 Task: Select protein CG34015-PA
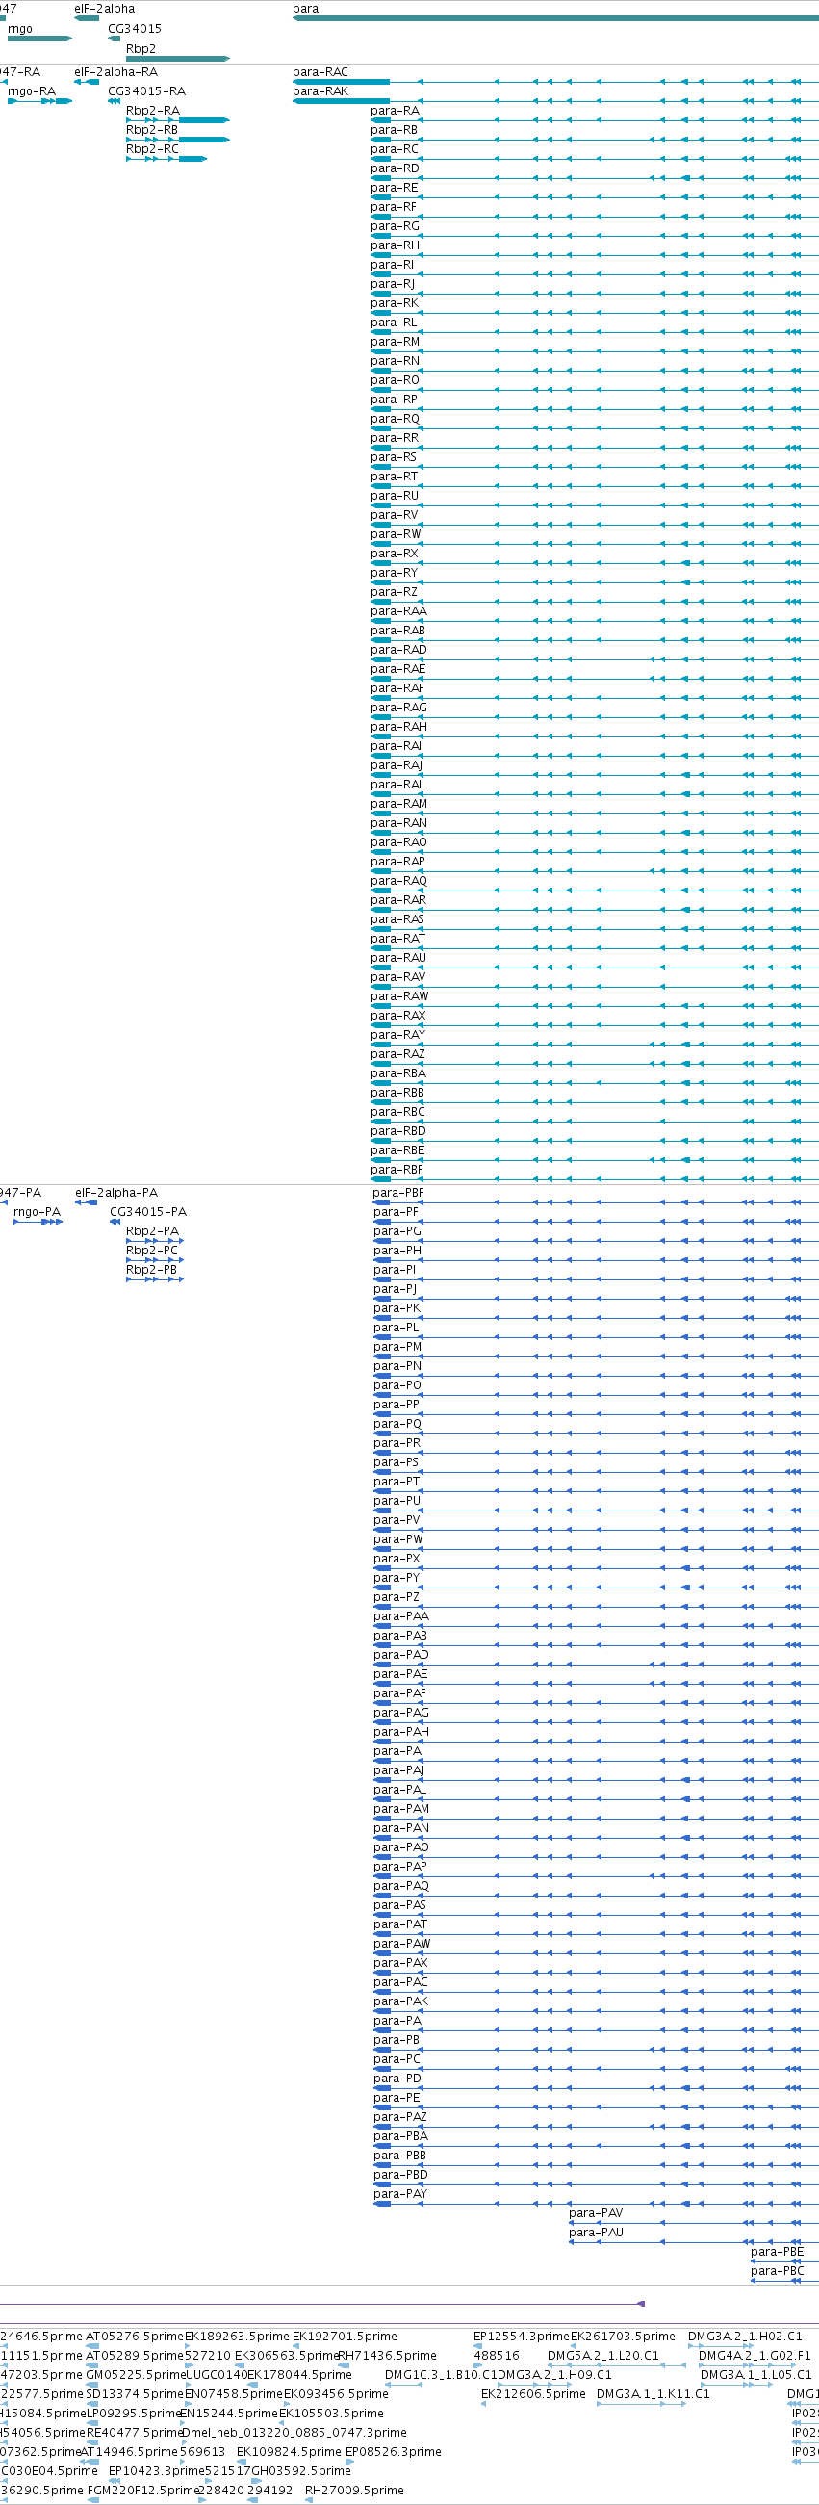click(148, 1213)
